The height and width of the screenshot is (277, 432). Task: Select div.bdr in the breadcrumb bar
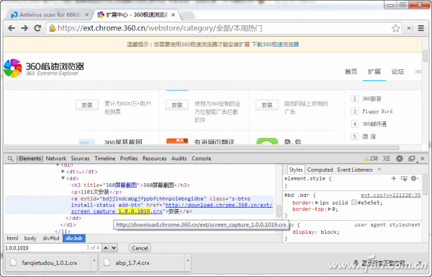click(x=74, y=238)
